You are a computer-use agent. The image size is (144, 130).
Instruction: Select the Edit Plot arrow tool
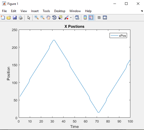[x=29, y=17]
